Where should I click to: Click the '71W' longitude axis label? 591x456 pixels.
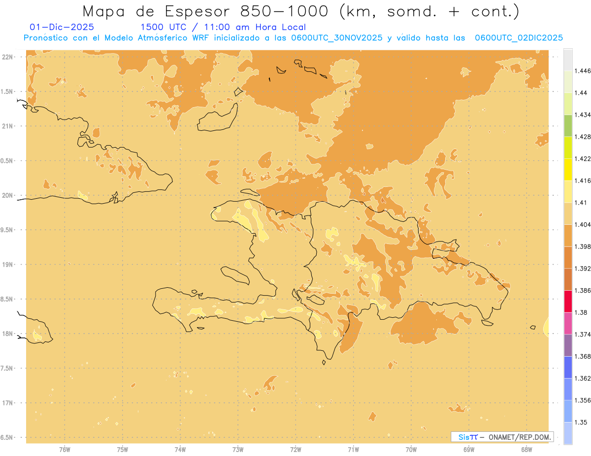click(353, 450)
